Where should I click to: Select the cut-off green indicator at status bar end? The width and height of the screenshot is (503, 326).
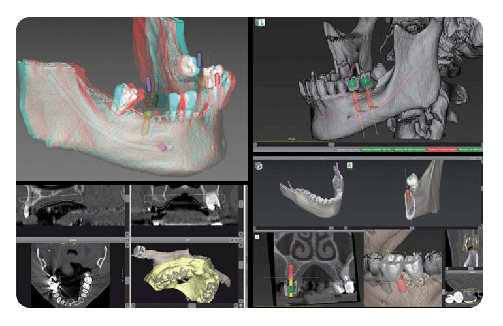[470, 149]
